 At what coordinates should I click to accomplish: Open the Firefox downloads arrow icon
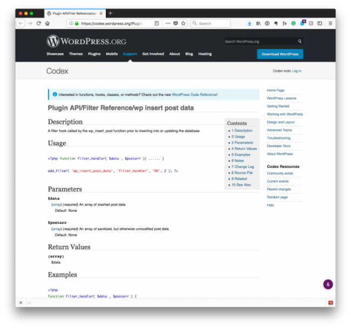coord(249,24)
